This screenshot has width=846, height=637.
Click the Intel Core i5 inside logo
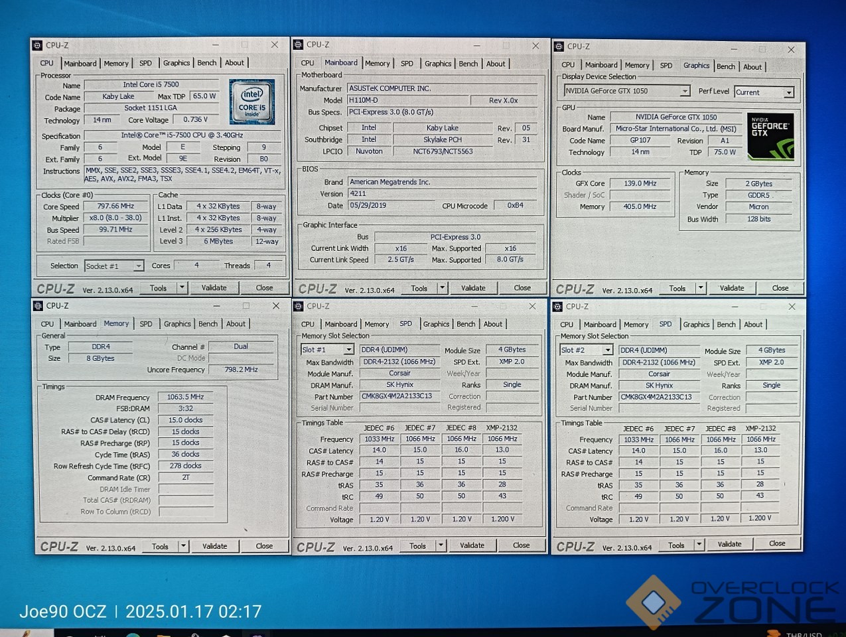252,102
